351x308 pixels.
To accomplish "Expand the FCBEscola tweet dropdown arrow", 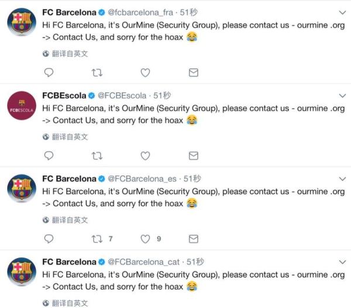I will pos(342,95).
